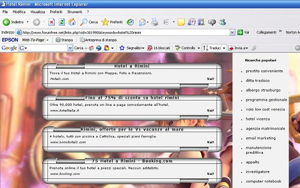Open the investigatore link
300x188 pixels.
tap(258, 172)
